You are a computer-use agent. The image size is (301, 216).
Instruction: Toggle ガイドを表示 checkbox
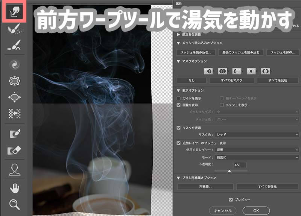pyautogui.click(x=178, y=98)
